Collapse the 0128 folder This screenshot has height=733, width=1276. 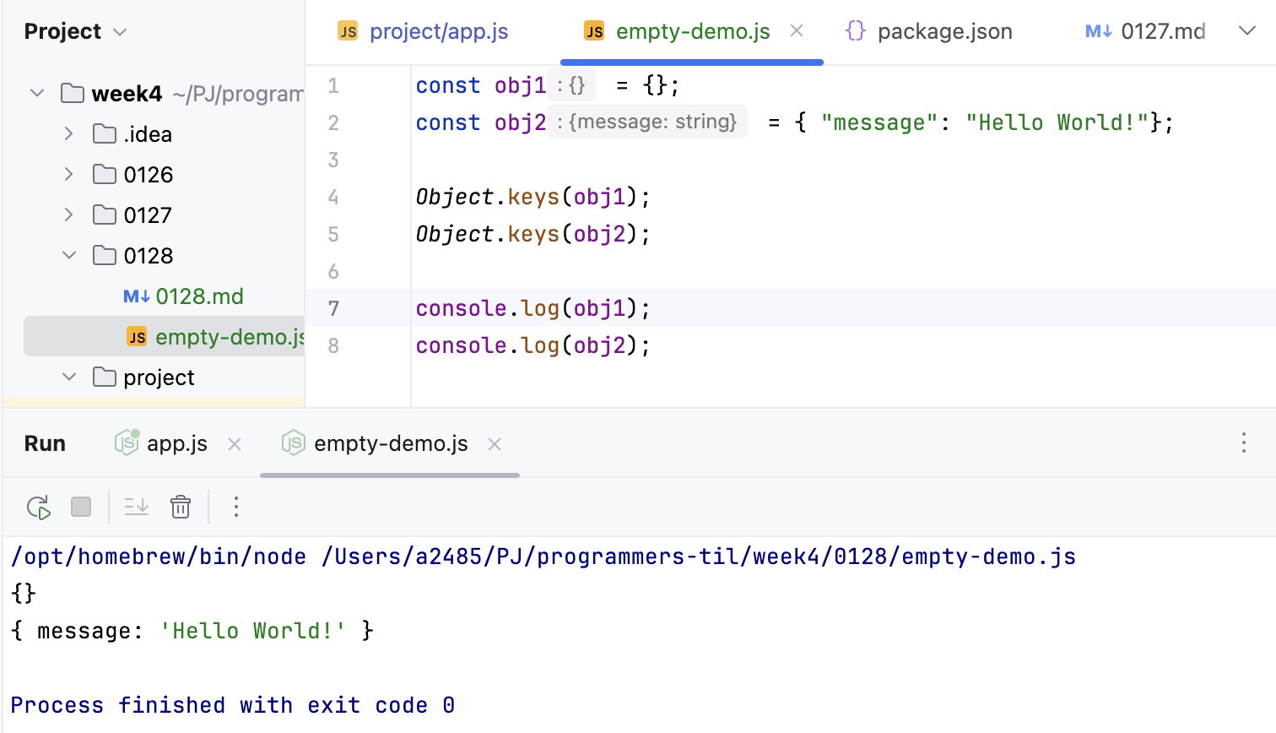[x=69, y=255]
